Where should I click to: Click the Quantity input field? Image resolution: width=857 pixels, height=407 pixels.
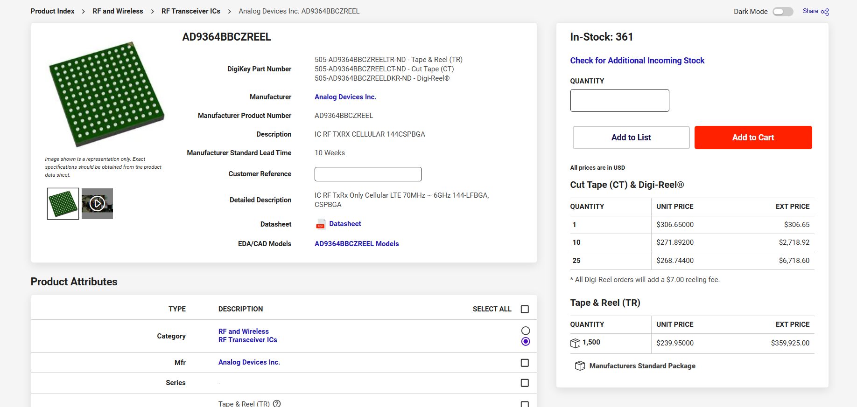(619, 100)
